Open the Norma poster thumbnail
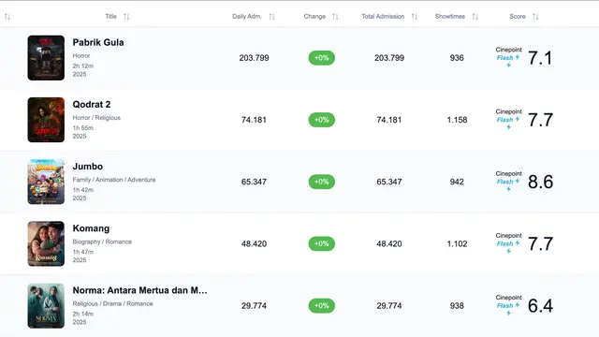This screenshot has height=337, width=599. (x=46, y=306)
